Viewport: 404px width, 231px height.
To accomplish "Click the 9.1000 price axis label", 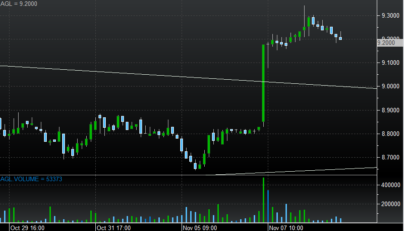I will [x=391, y=63].
